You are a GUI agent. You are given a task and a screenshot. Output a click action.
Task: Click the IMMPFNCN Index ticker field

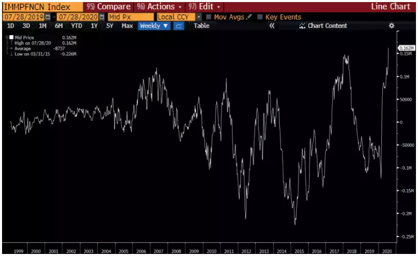[42, 7]
